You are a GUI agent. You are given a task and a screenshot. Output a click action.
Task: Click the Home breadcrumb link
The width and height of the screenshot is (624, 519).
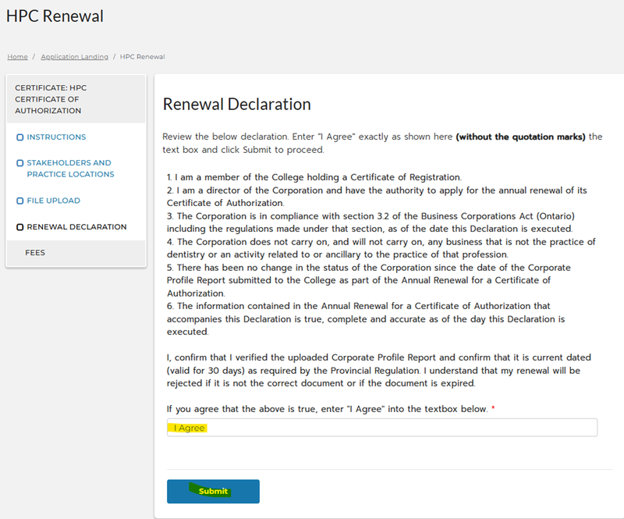(x=17, y=56)
